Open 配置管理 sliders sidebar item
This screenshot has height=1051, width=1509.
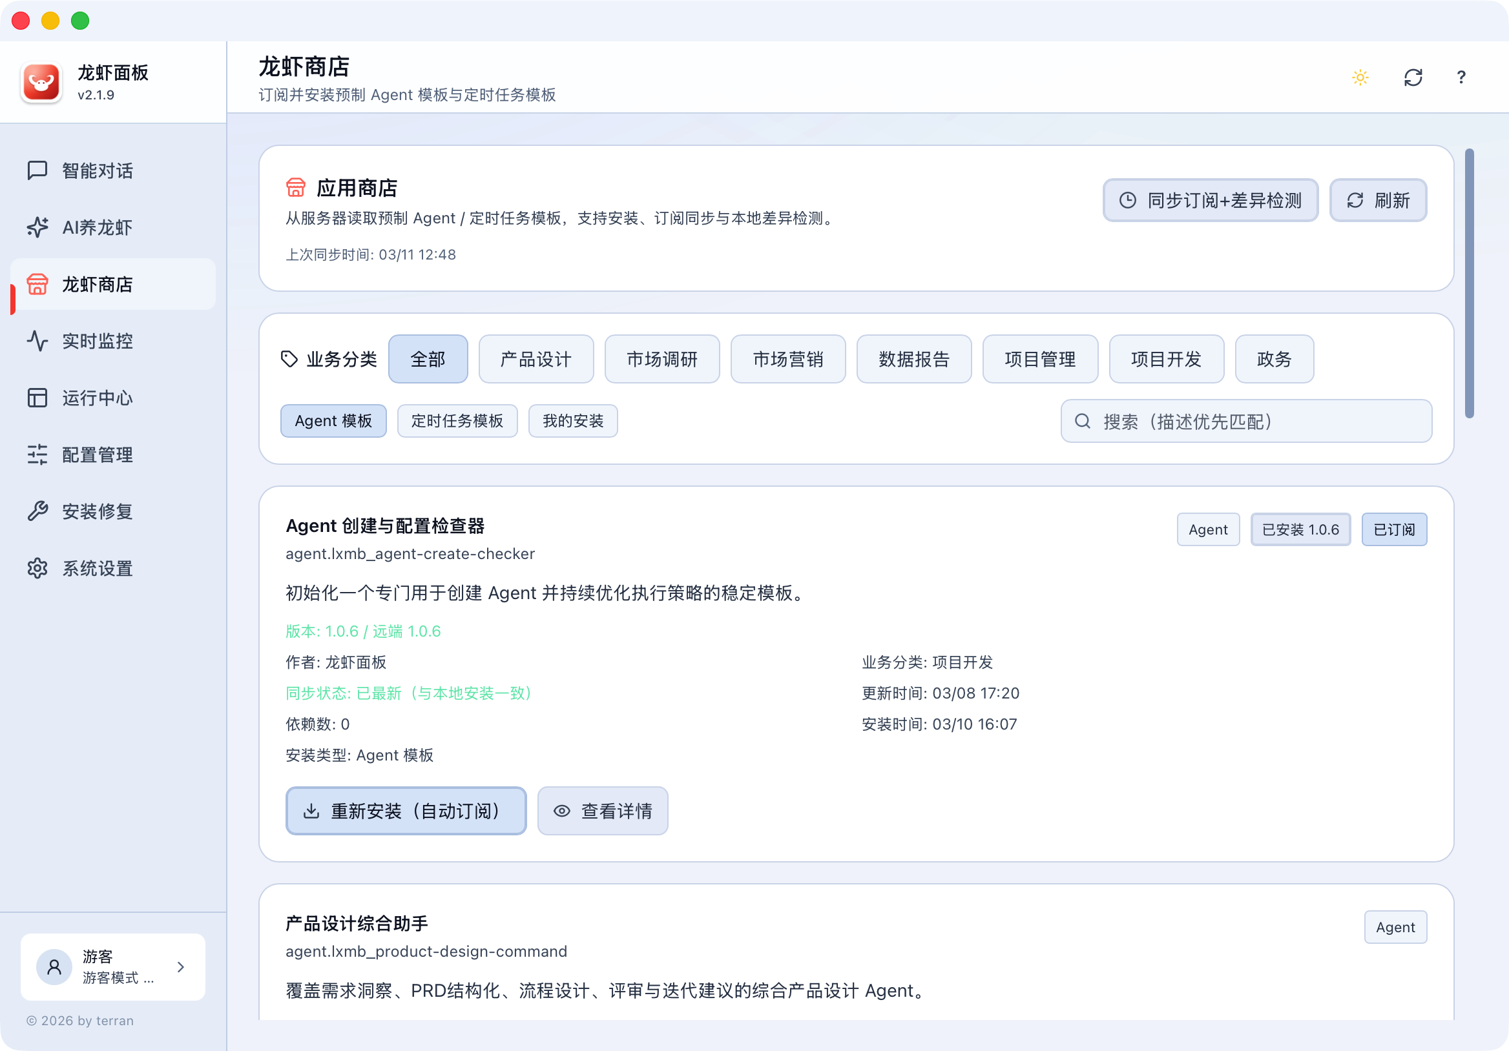pyautogui.click(x=98, y=454)
